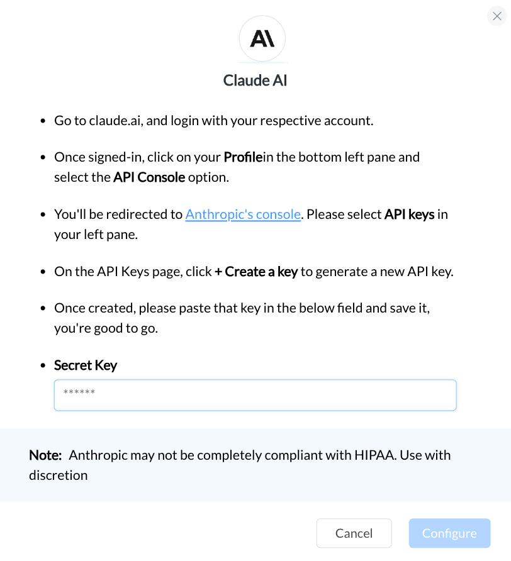Image resolution: width=511 pixels, height=561 pixels.
Task: Click the bold Profile word
Action: coord(243,157)
